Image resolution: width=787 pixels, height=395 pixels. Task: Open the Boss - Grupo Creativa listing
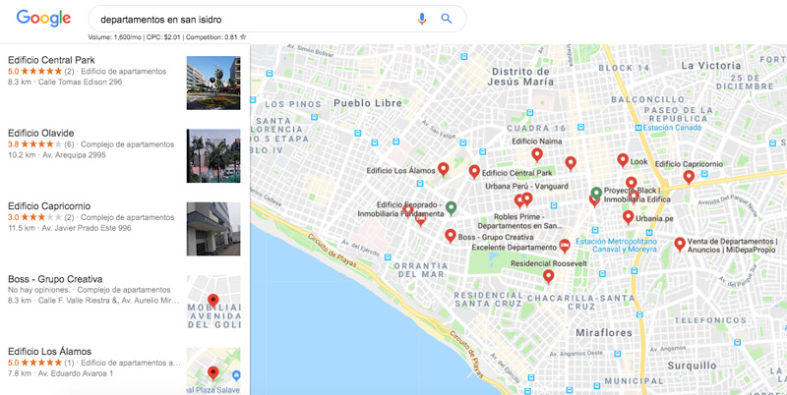[x=125, y=301]
